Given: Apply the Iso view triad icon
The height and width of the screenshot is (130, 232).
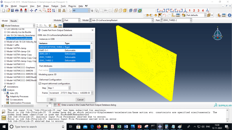Looking at the screenshot, I should pyautogui.click(x=185, y=10).
